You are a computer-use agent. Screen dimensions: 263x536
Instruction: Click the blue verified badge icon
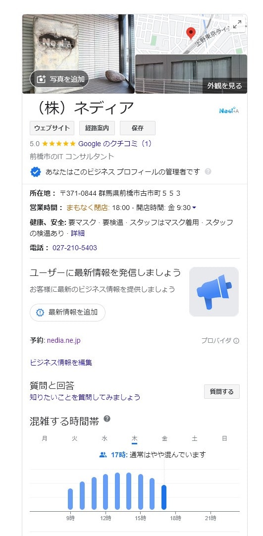pos(36,172)
